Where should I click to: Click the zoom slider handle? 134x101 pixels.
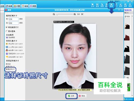[57, 14]
